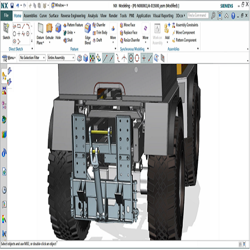Click the Chamfer tool
The image size is (250, 250).
(99, 25)
